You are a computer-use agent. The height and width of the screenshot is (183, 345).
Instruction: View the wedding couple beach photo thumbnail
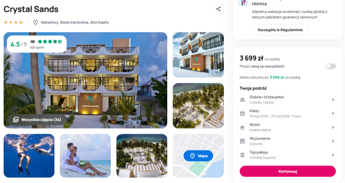(85, 156)
